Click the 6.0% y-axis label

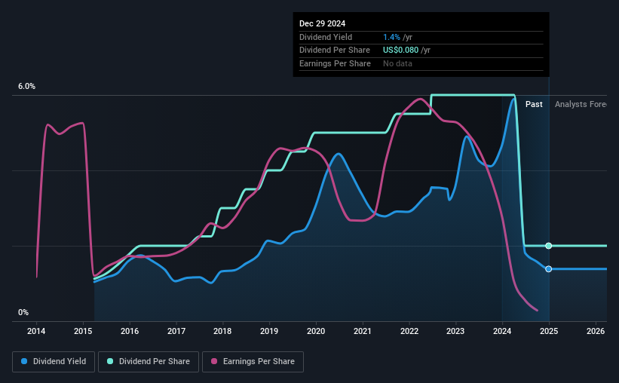point(26,86)
